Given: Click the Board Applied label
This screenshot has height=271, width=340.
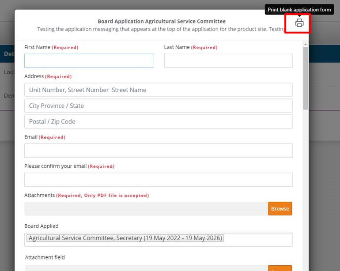Looking at the screenshot, I should [x=42, y=226].
